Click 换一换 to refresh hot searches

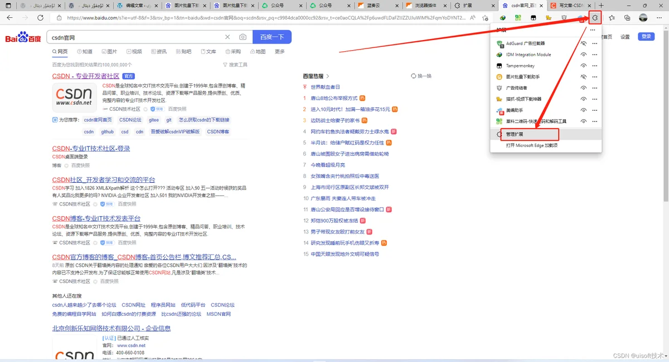(x=421, y=76)
